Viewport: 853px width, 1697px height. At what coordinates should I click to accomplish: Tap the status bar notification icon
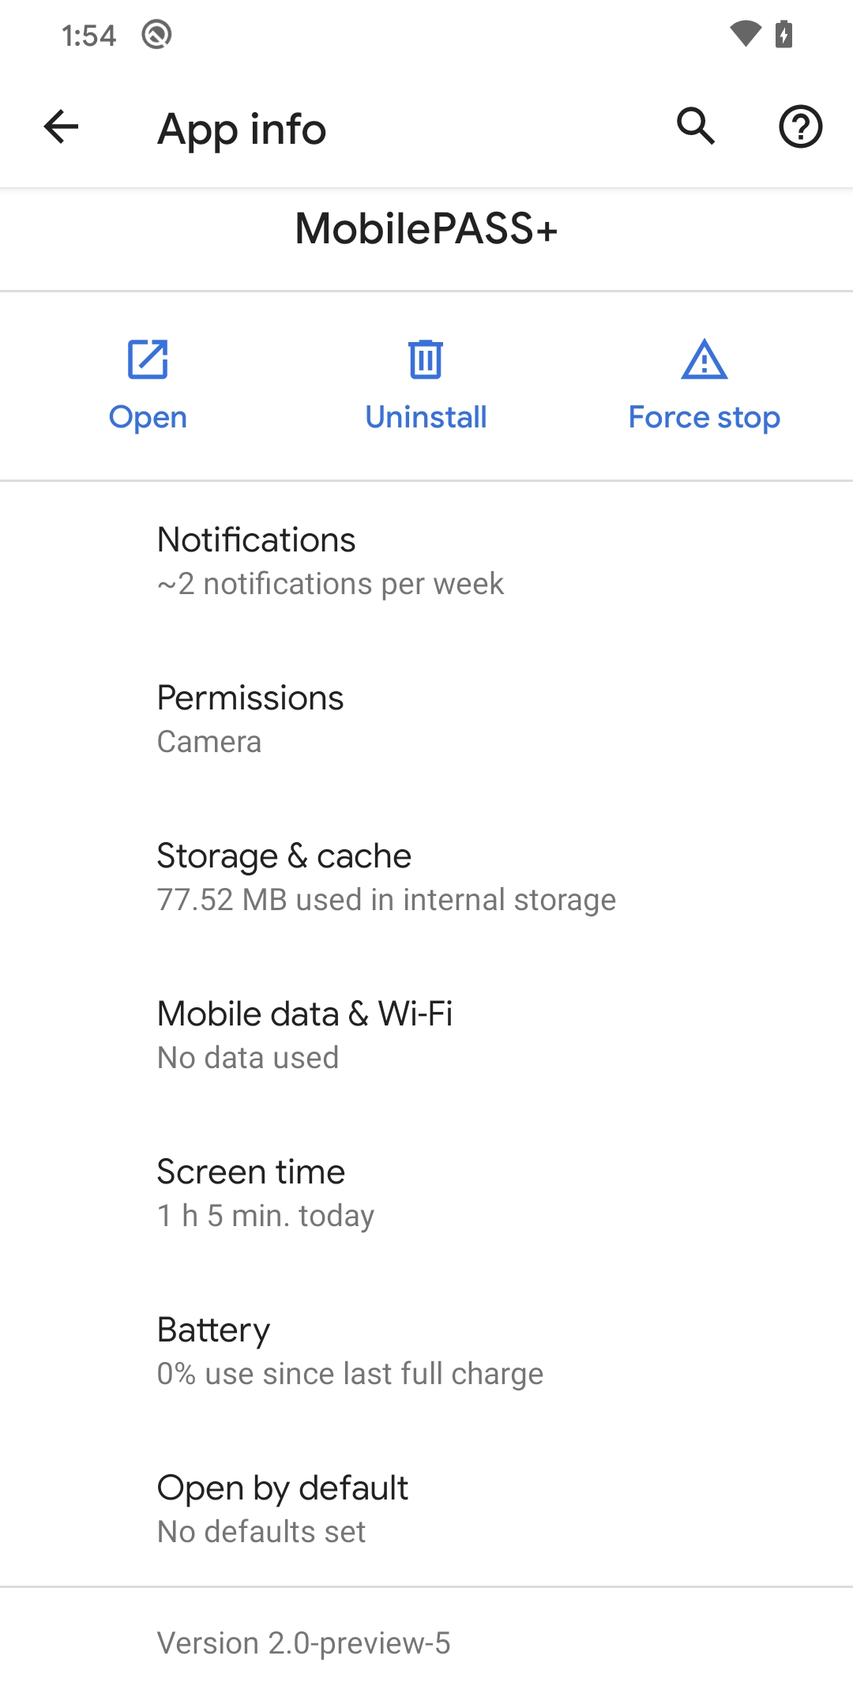(x=156, y=35)
